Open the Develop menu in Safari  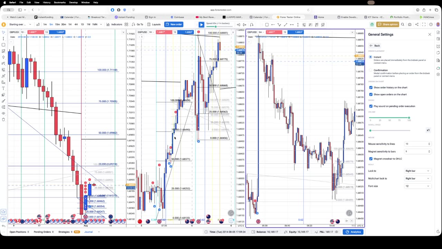73,2
